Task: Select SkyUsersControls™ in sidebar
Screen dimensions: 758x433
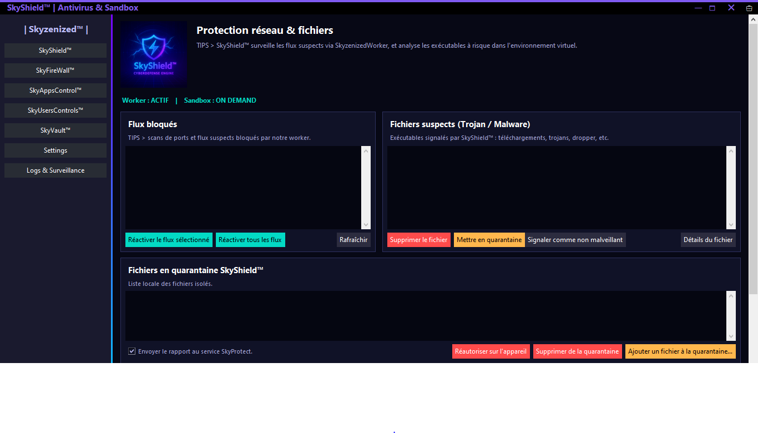Action: [55, 110]
